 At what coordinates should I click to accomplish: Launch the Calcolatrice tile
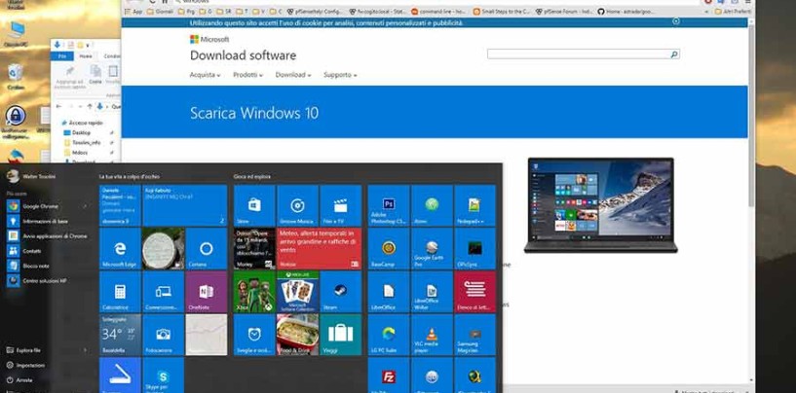[120, 292]
